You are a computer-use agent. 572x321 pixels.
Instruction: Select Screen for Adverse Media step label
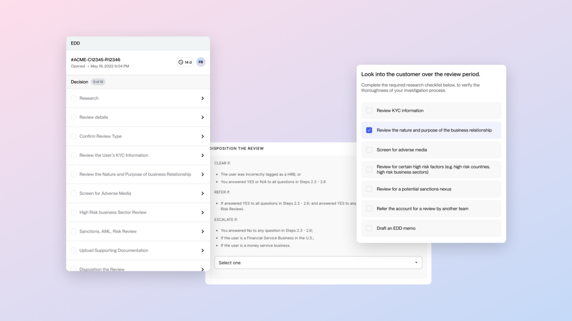pyautogui.click(x=105, y=193)
